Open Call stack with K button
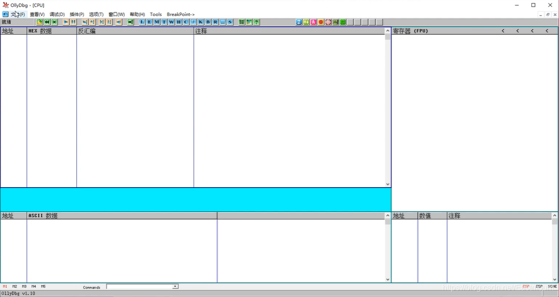This screenshot has width=559, height=297. click(x=201, y=22)
